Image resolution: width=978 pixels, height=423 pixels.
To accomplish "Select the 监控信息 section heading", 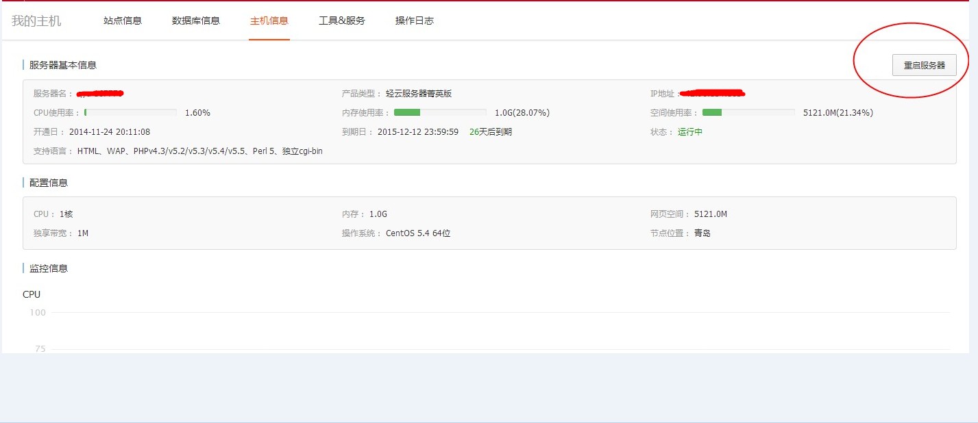I will click(49, 268).
